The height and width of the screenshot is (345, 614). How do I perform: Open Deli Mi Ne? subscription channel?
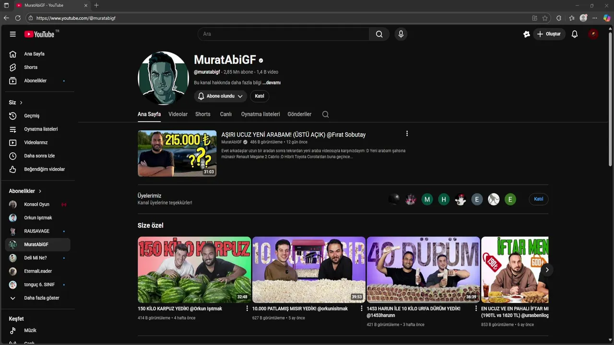(x=38, y=258)
